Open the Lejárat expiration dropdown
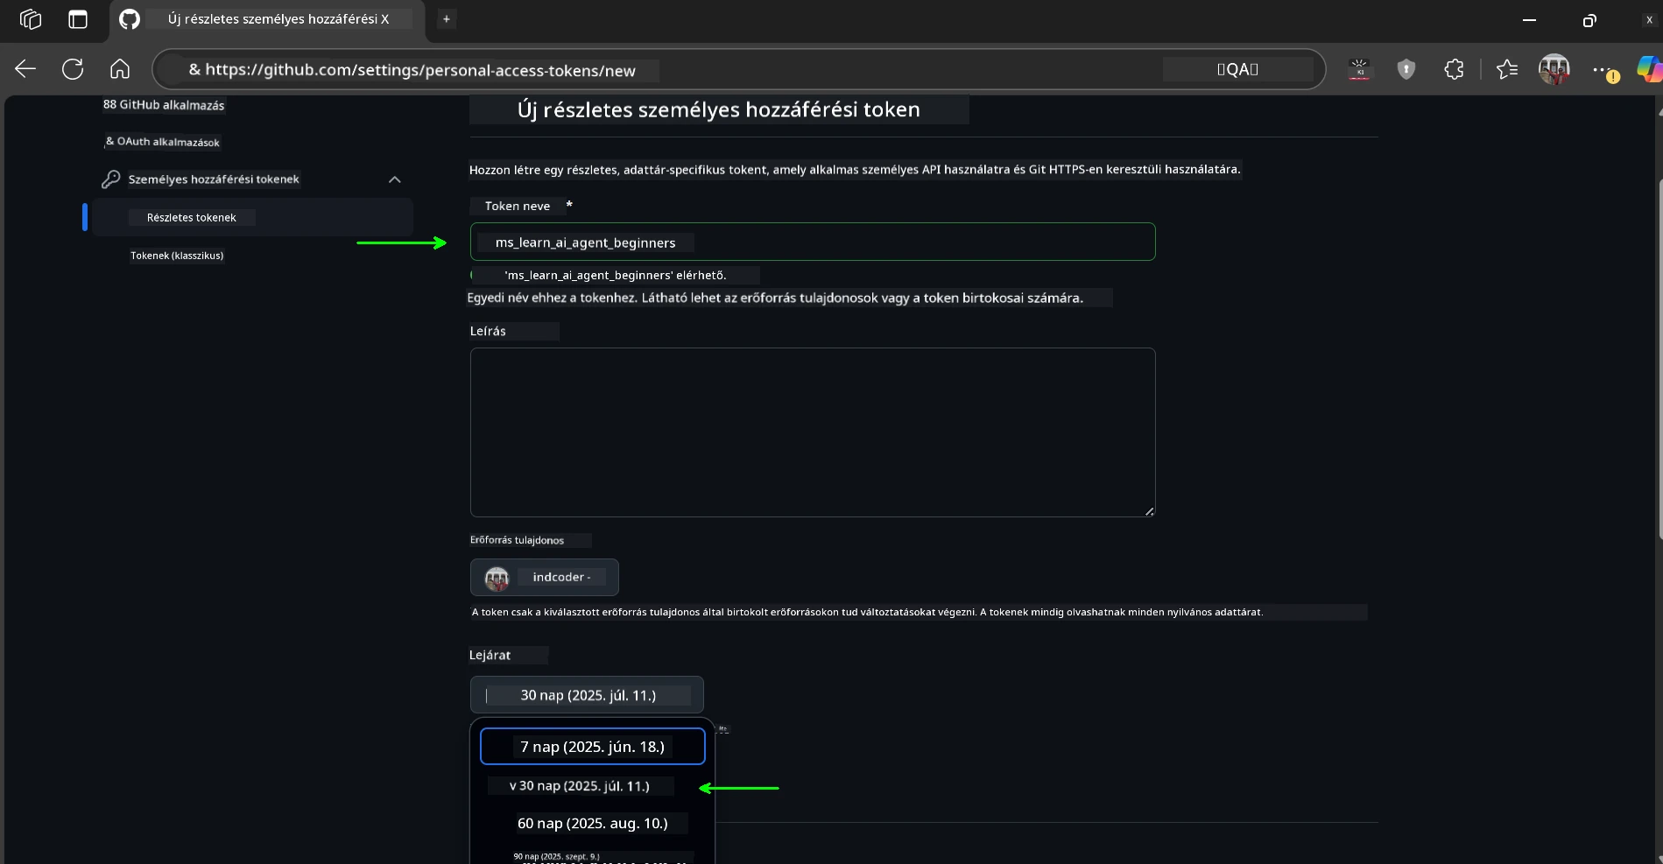 [x=586, y=694]
